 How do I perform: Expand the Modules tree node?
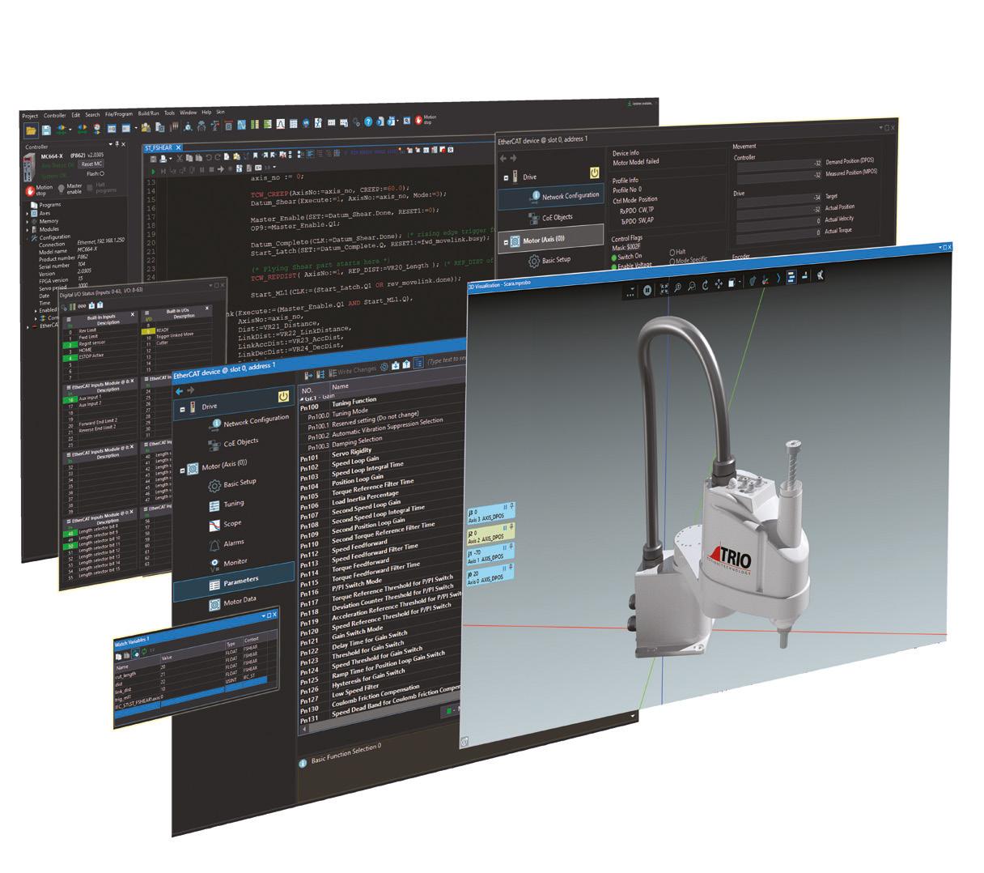pos(27,230)
